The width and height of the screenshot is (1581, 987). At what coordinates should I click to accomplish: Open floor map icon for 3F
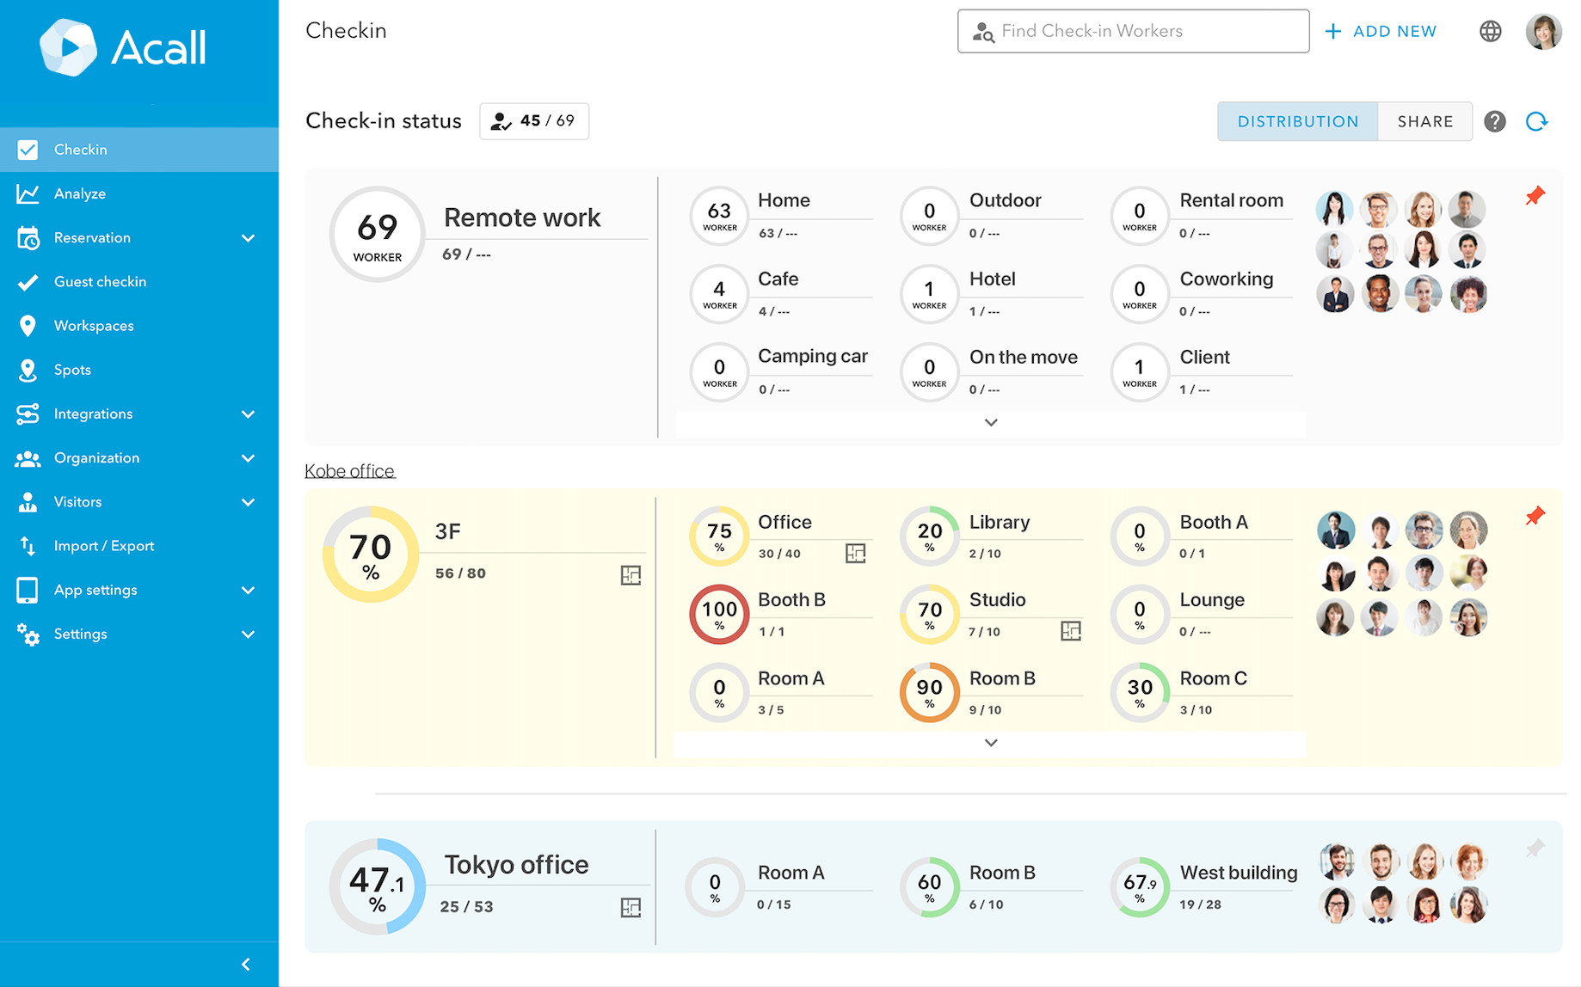[x=631, y=575]
